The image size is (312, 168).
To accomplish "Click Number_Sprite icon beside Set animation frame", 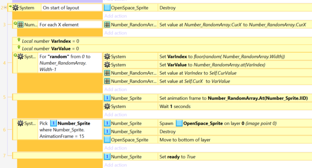I will tap(107, 98).
